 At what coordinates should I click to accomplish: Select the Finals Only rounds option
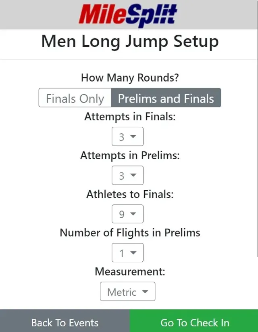75,98
